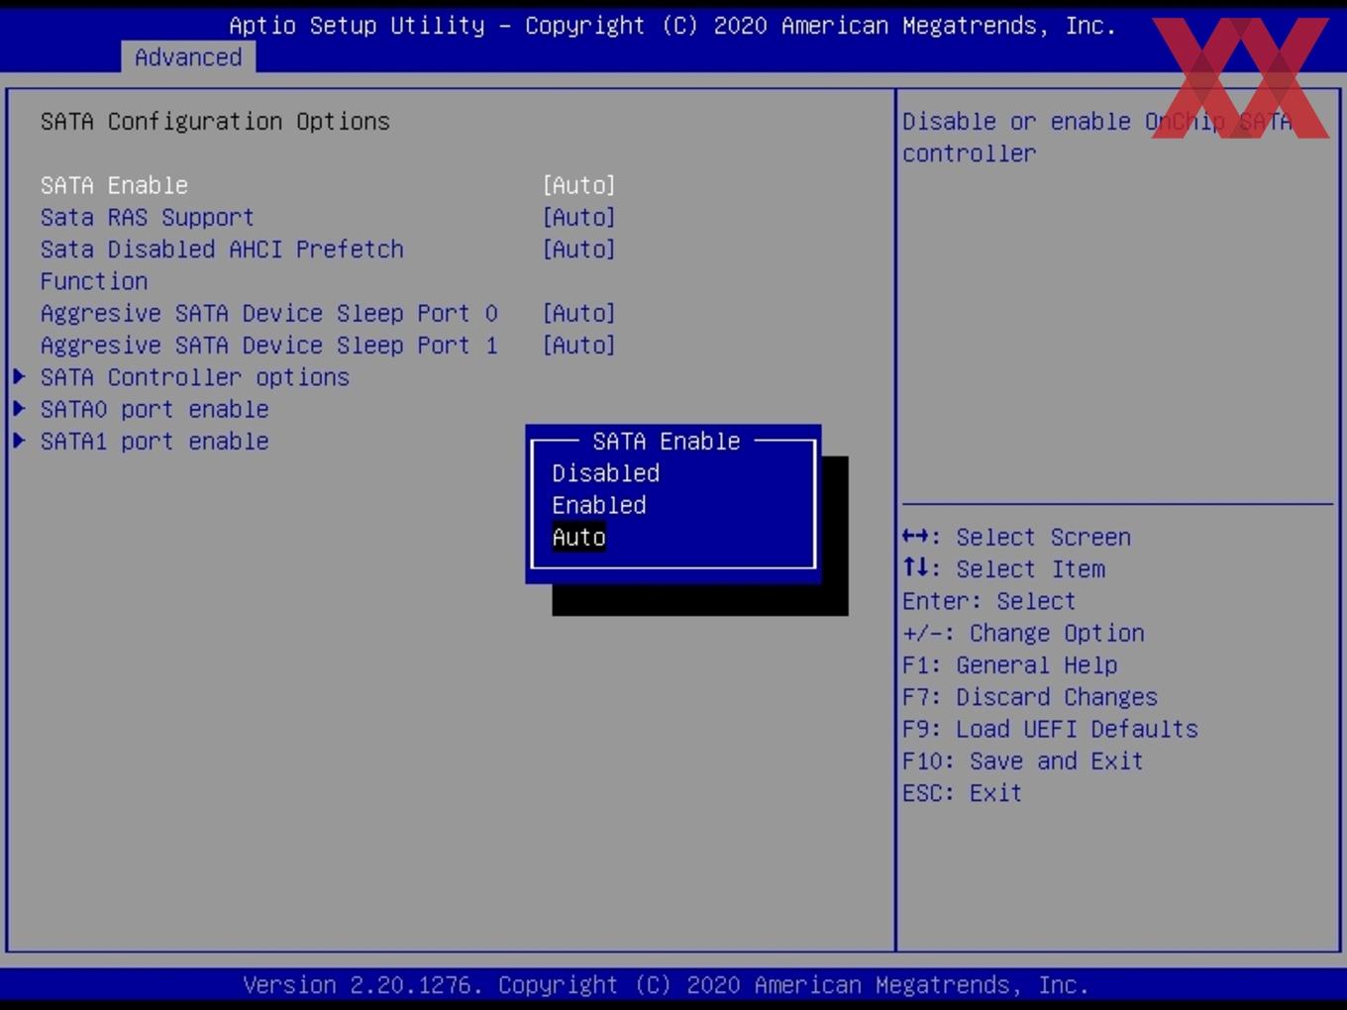Click the SATA Enable popup title
The height and width of the screenshot is (1010, 1347).
click(667, 441)
